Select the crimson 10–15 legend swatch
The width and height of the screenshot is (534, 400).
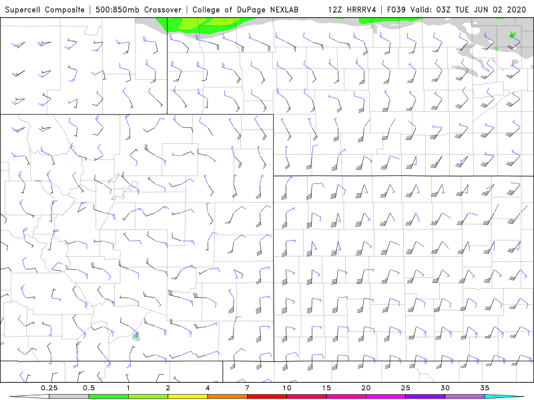(306, 397)
